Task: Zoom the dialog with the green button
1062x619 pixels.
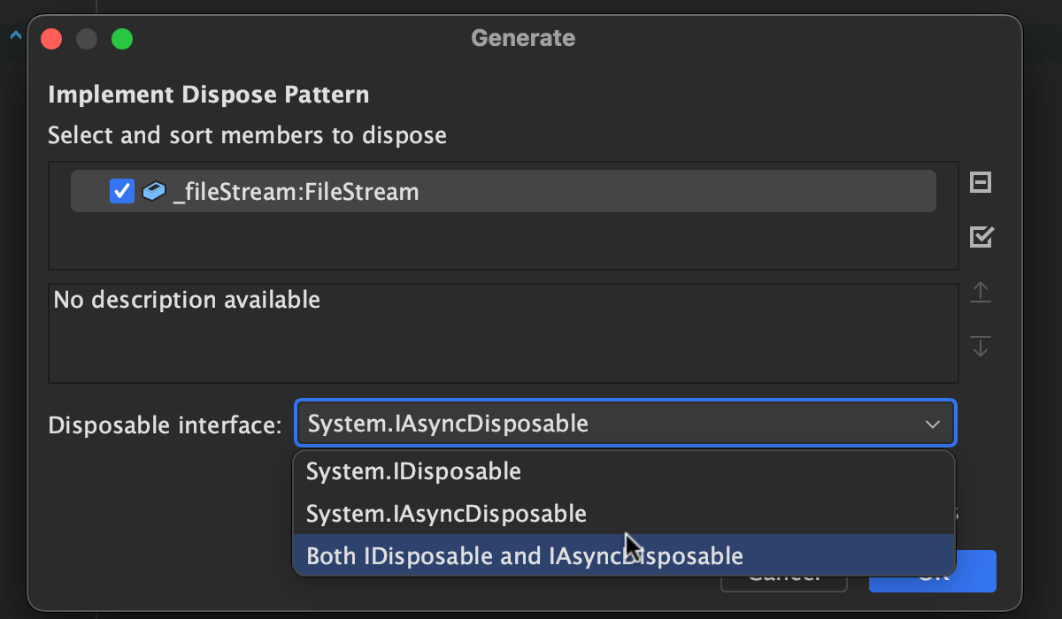Action: [122, 39]
